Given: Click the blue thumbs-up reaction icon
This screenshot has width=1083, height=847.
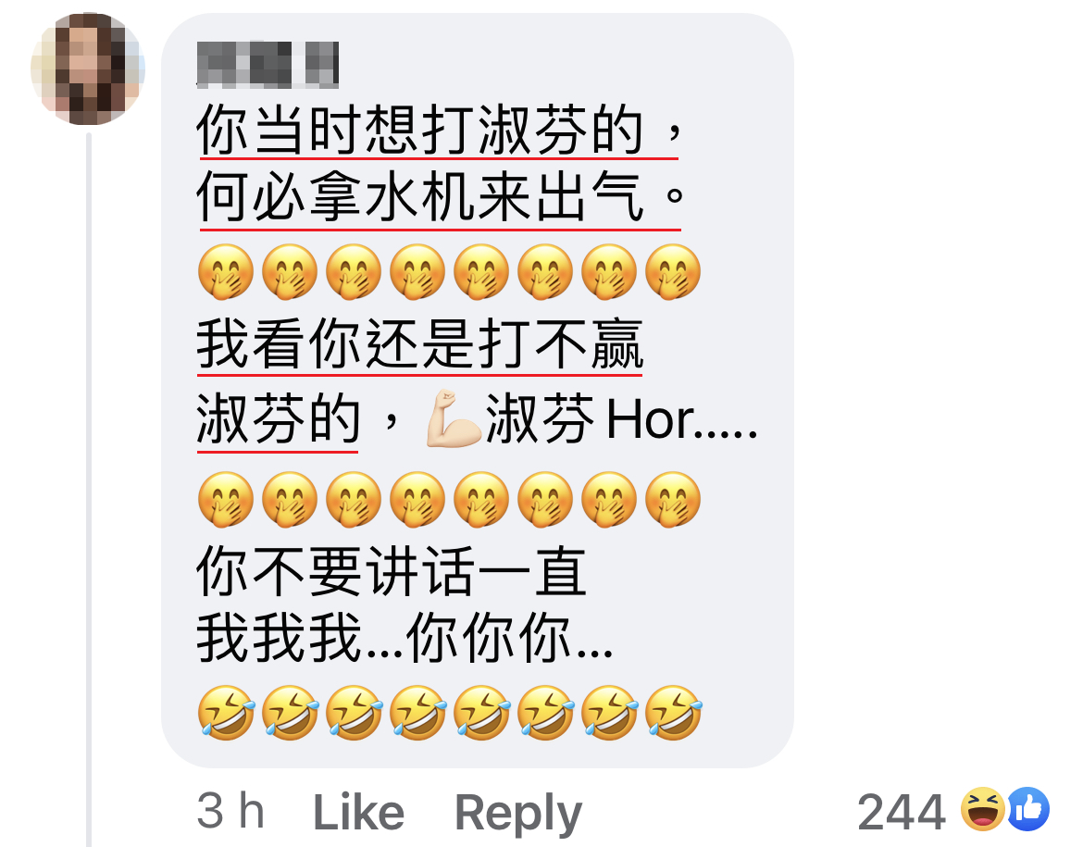Looking at the screenshot, I should 1027,808.
